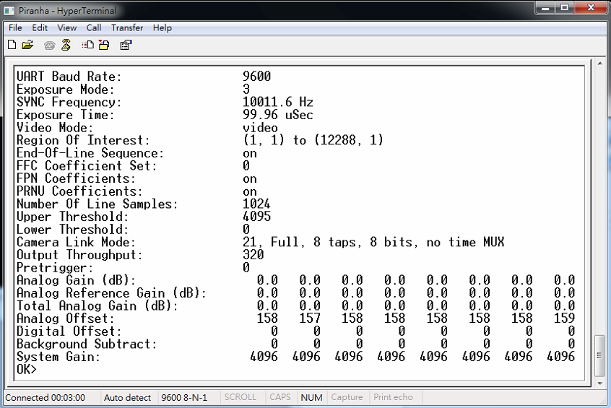Click the Call telephone toolbar icon
This screenshot has height=408, width=611.
[x=50, y=45]
